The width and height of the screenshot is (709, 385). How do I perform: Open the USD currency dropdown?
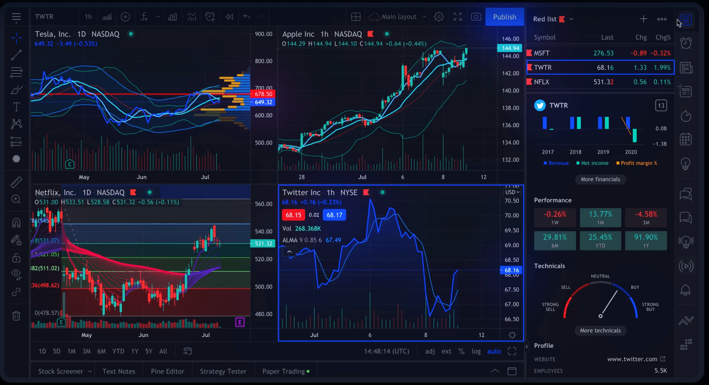512,192
